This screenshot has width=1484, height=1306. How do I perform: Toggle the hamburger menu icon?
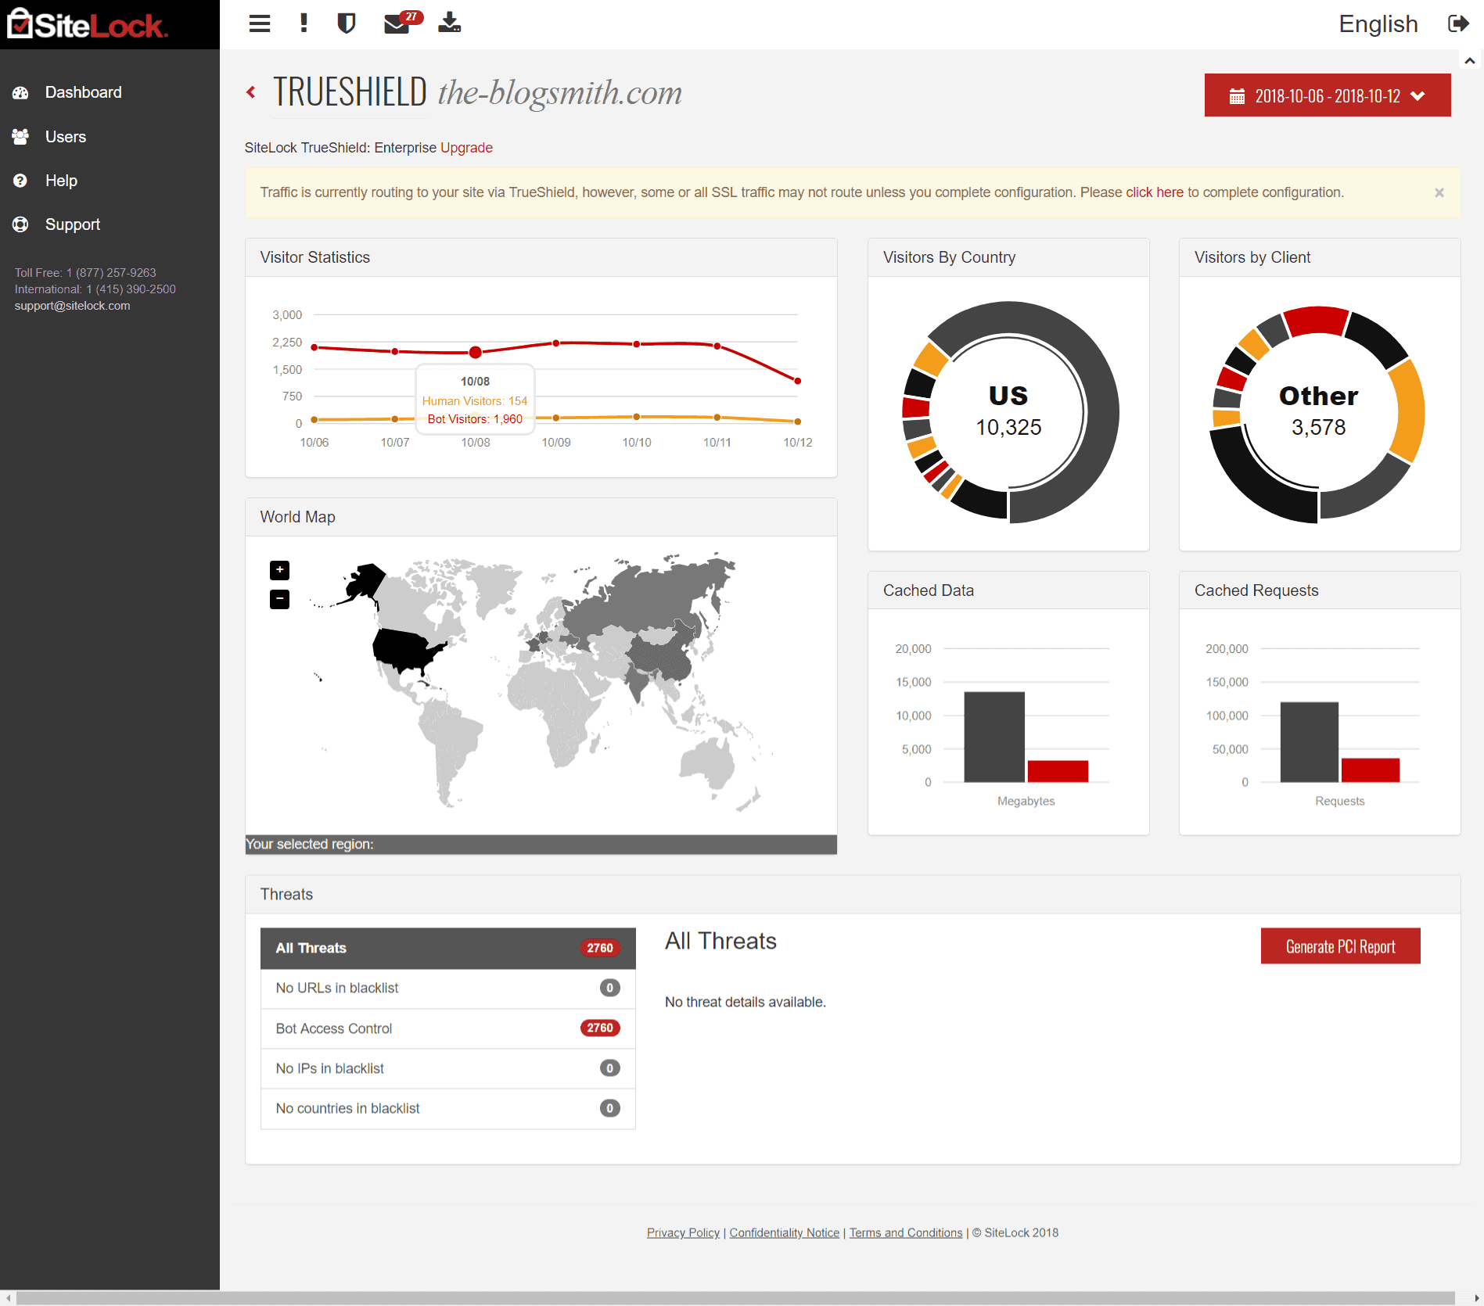(x=260, y=23)
